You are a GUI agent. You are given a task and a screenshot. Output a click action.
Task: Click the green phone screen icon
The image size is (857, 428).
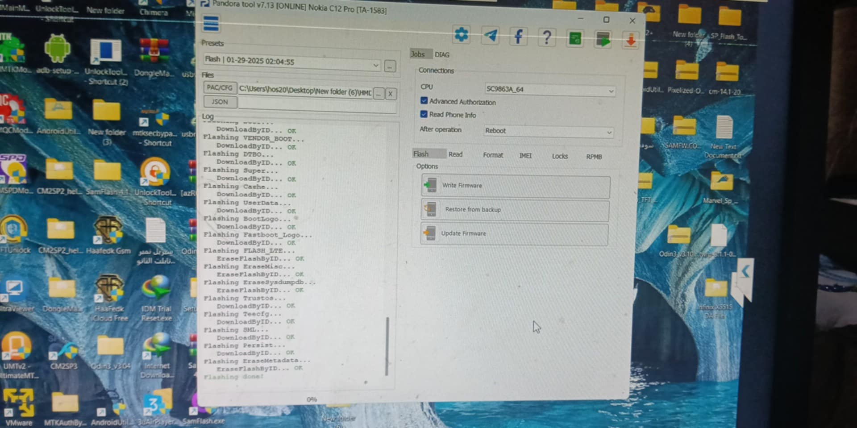(x=575, y=38)
